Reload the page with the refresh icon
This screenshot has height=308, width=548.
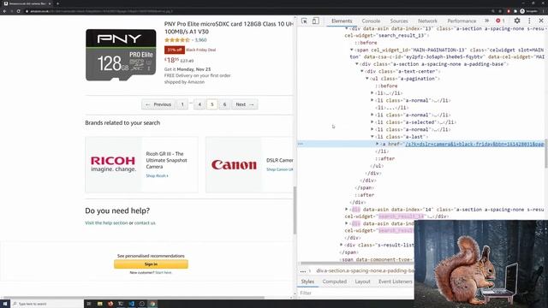(x=19, y=11)
